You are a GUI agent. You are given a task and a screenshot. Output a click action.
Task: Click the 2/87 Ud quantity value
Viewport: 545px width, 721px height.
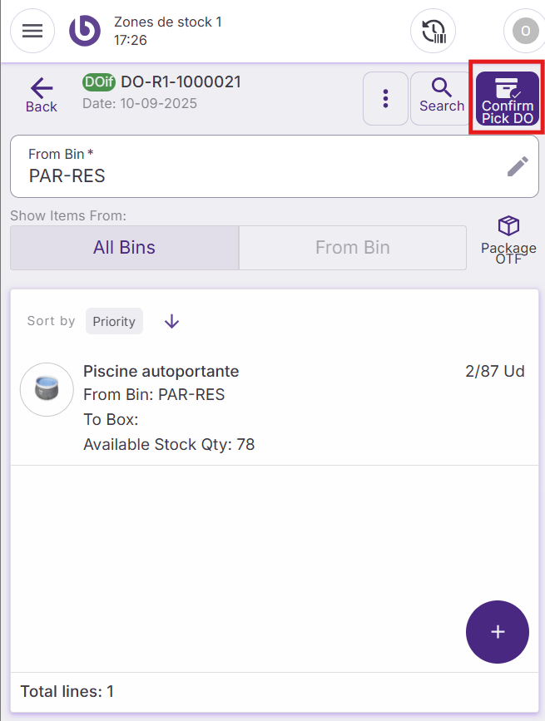494,371
